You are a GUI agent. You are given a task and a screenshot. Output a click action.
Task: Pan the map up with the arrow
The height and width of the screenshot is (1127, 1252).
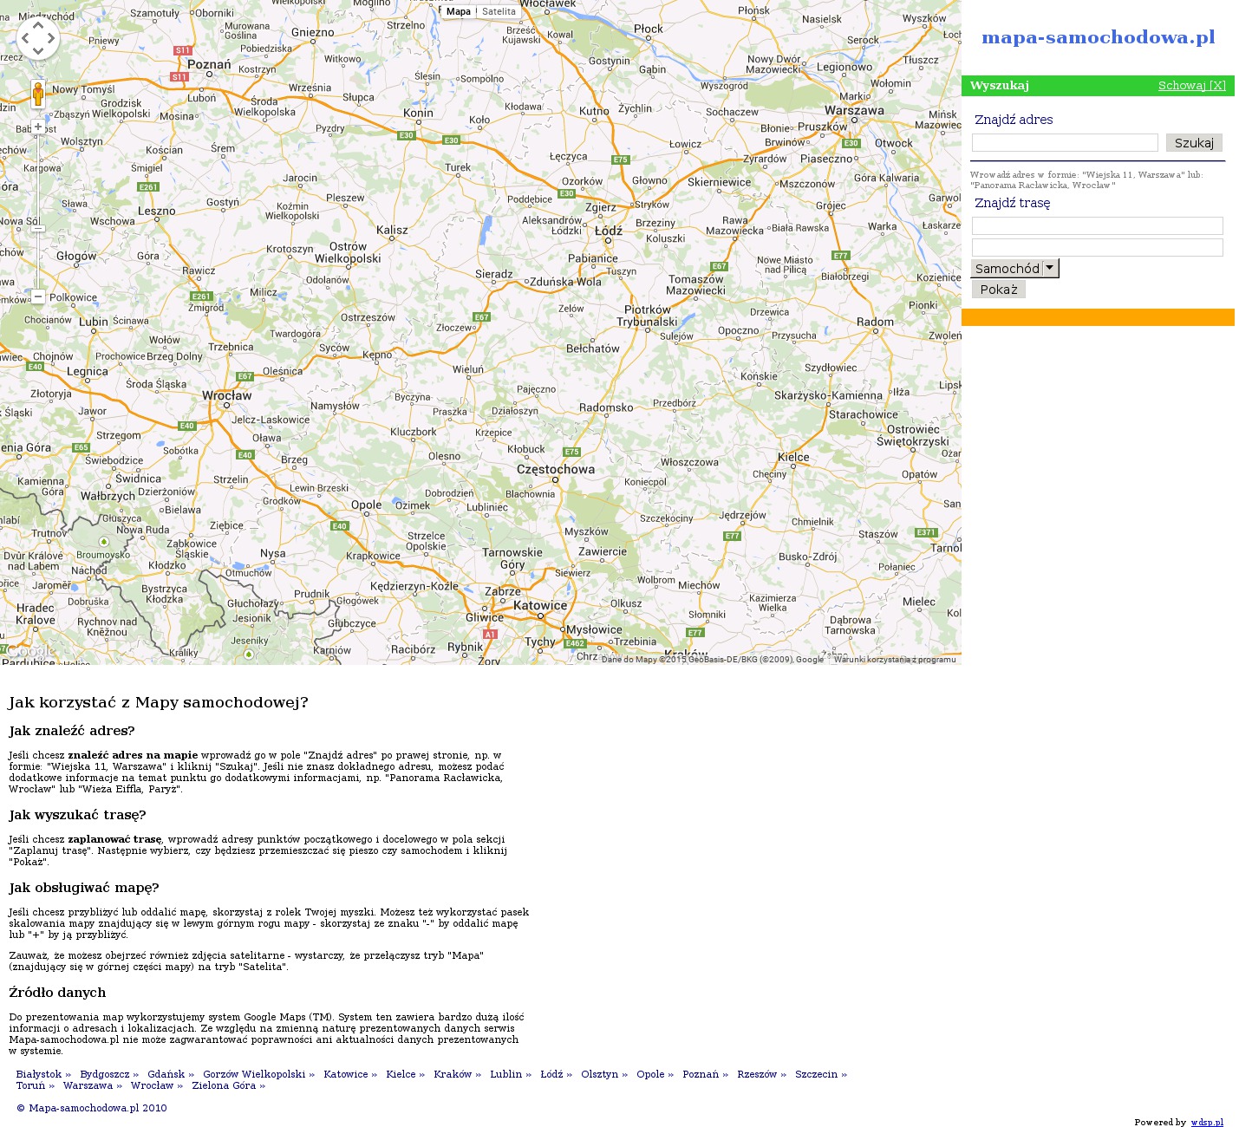coord(38,27)
